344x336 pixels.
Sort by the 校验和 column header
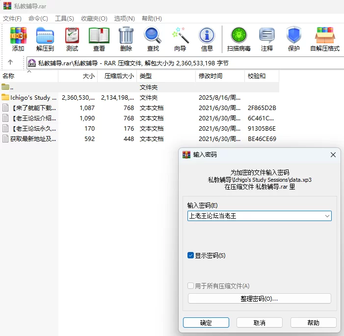262,76
